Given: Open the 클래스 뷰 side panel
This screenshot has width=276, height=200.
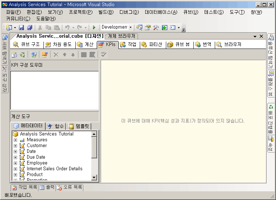Looking at the screenshot, I should point(271,83).
